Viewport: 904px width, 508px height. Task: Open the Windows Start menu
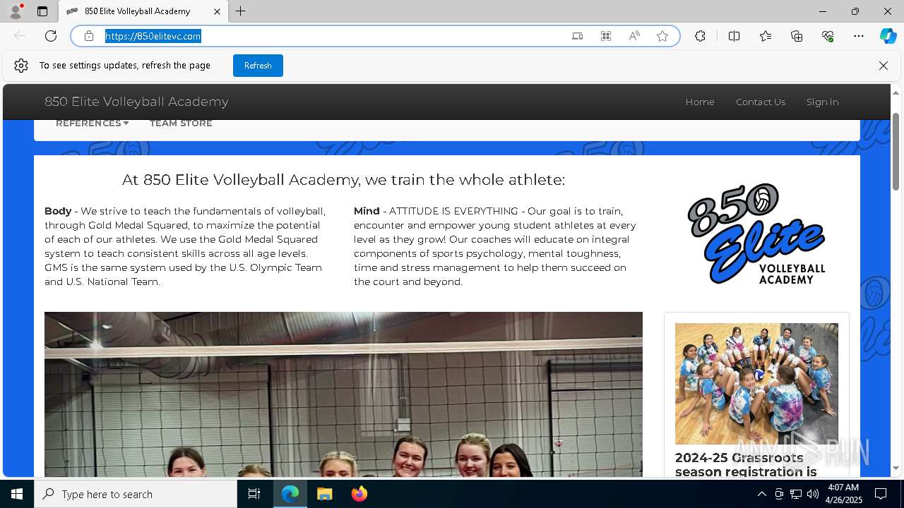point(17,494)
